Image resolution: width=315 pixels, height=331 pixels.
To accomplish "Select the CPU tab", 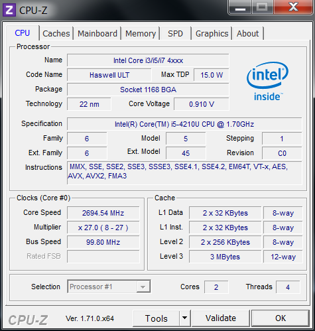I will [23, 33].
